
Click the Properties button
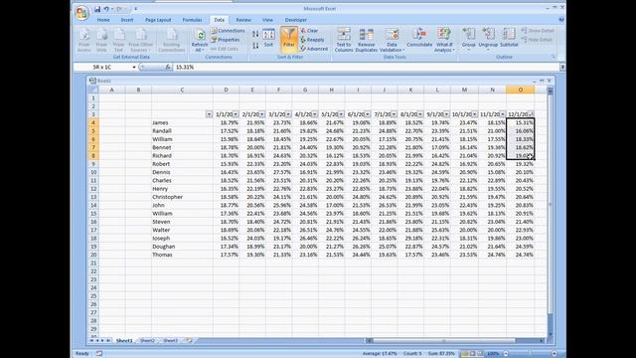pos(226,40)
